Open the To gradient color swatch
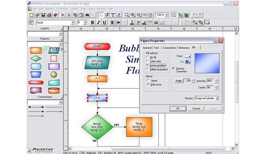 click(x=188, y=62)
